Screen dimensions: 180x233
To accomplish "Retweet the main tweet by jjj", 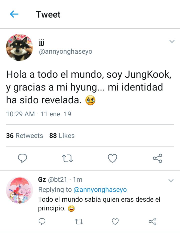I will coord(67,158).
